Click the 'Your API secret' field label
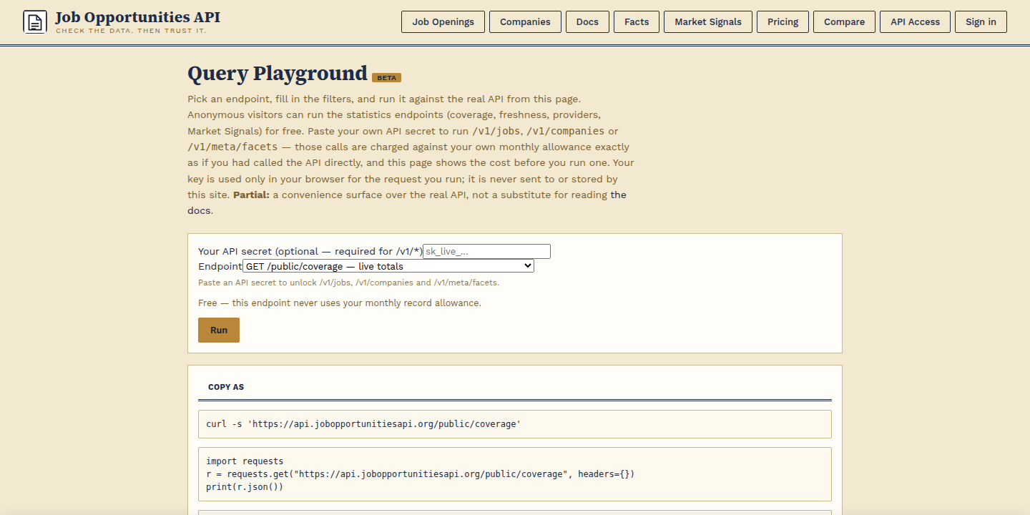The height and width of the screenshot is (515, 1030). pyautogui.click(x=310, y=251)
